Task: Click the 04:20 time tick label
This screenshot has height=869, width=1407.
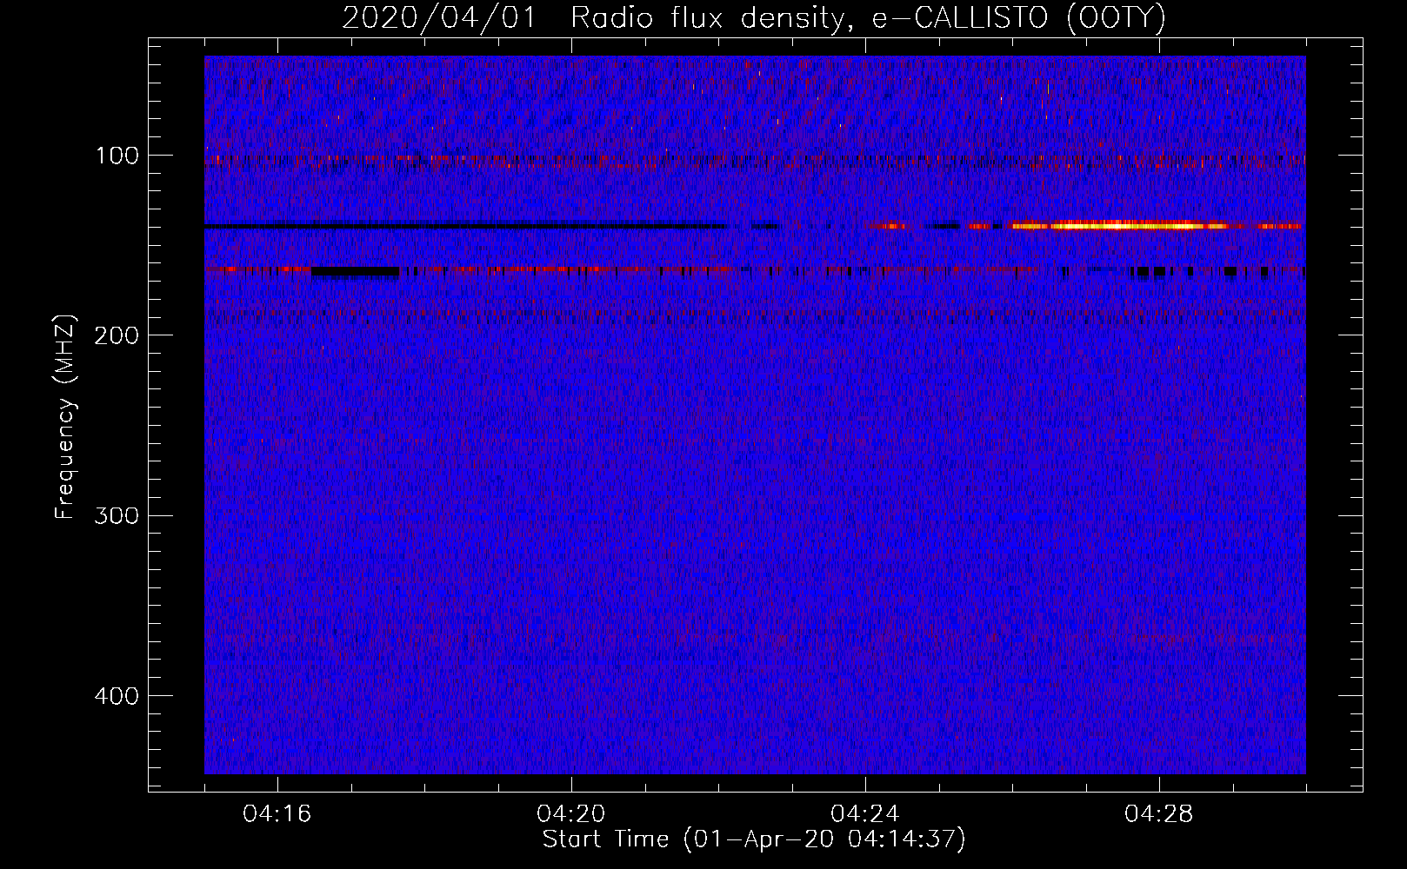Action: point(571,814)
